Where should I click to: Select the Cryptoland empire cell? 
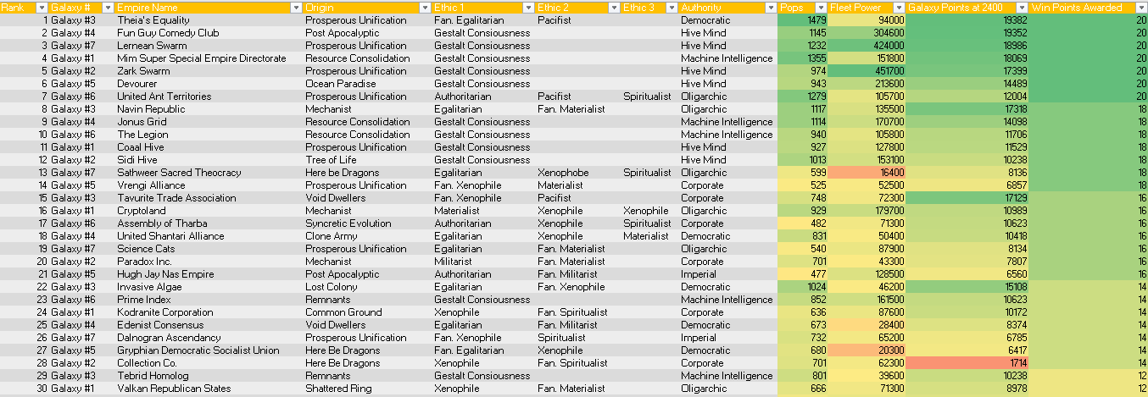pos(209,211)
